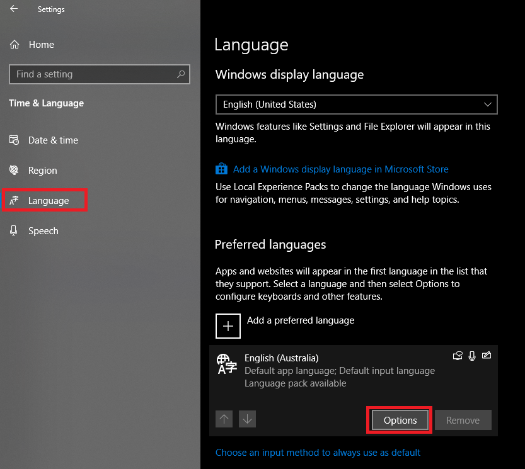525x469 pixels.
Task: Open Home using the house icon
Action: 13,45
